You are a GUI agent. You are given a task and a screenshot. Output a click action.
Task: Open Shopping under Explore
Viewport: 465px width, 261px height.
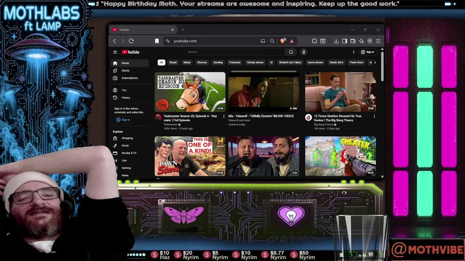130,138
